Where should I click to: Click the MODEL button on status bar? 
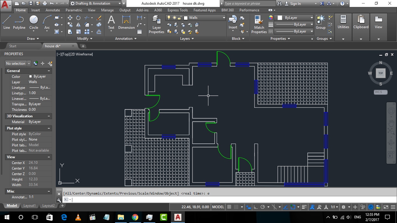point(218,207)
